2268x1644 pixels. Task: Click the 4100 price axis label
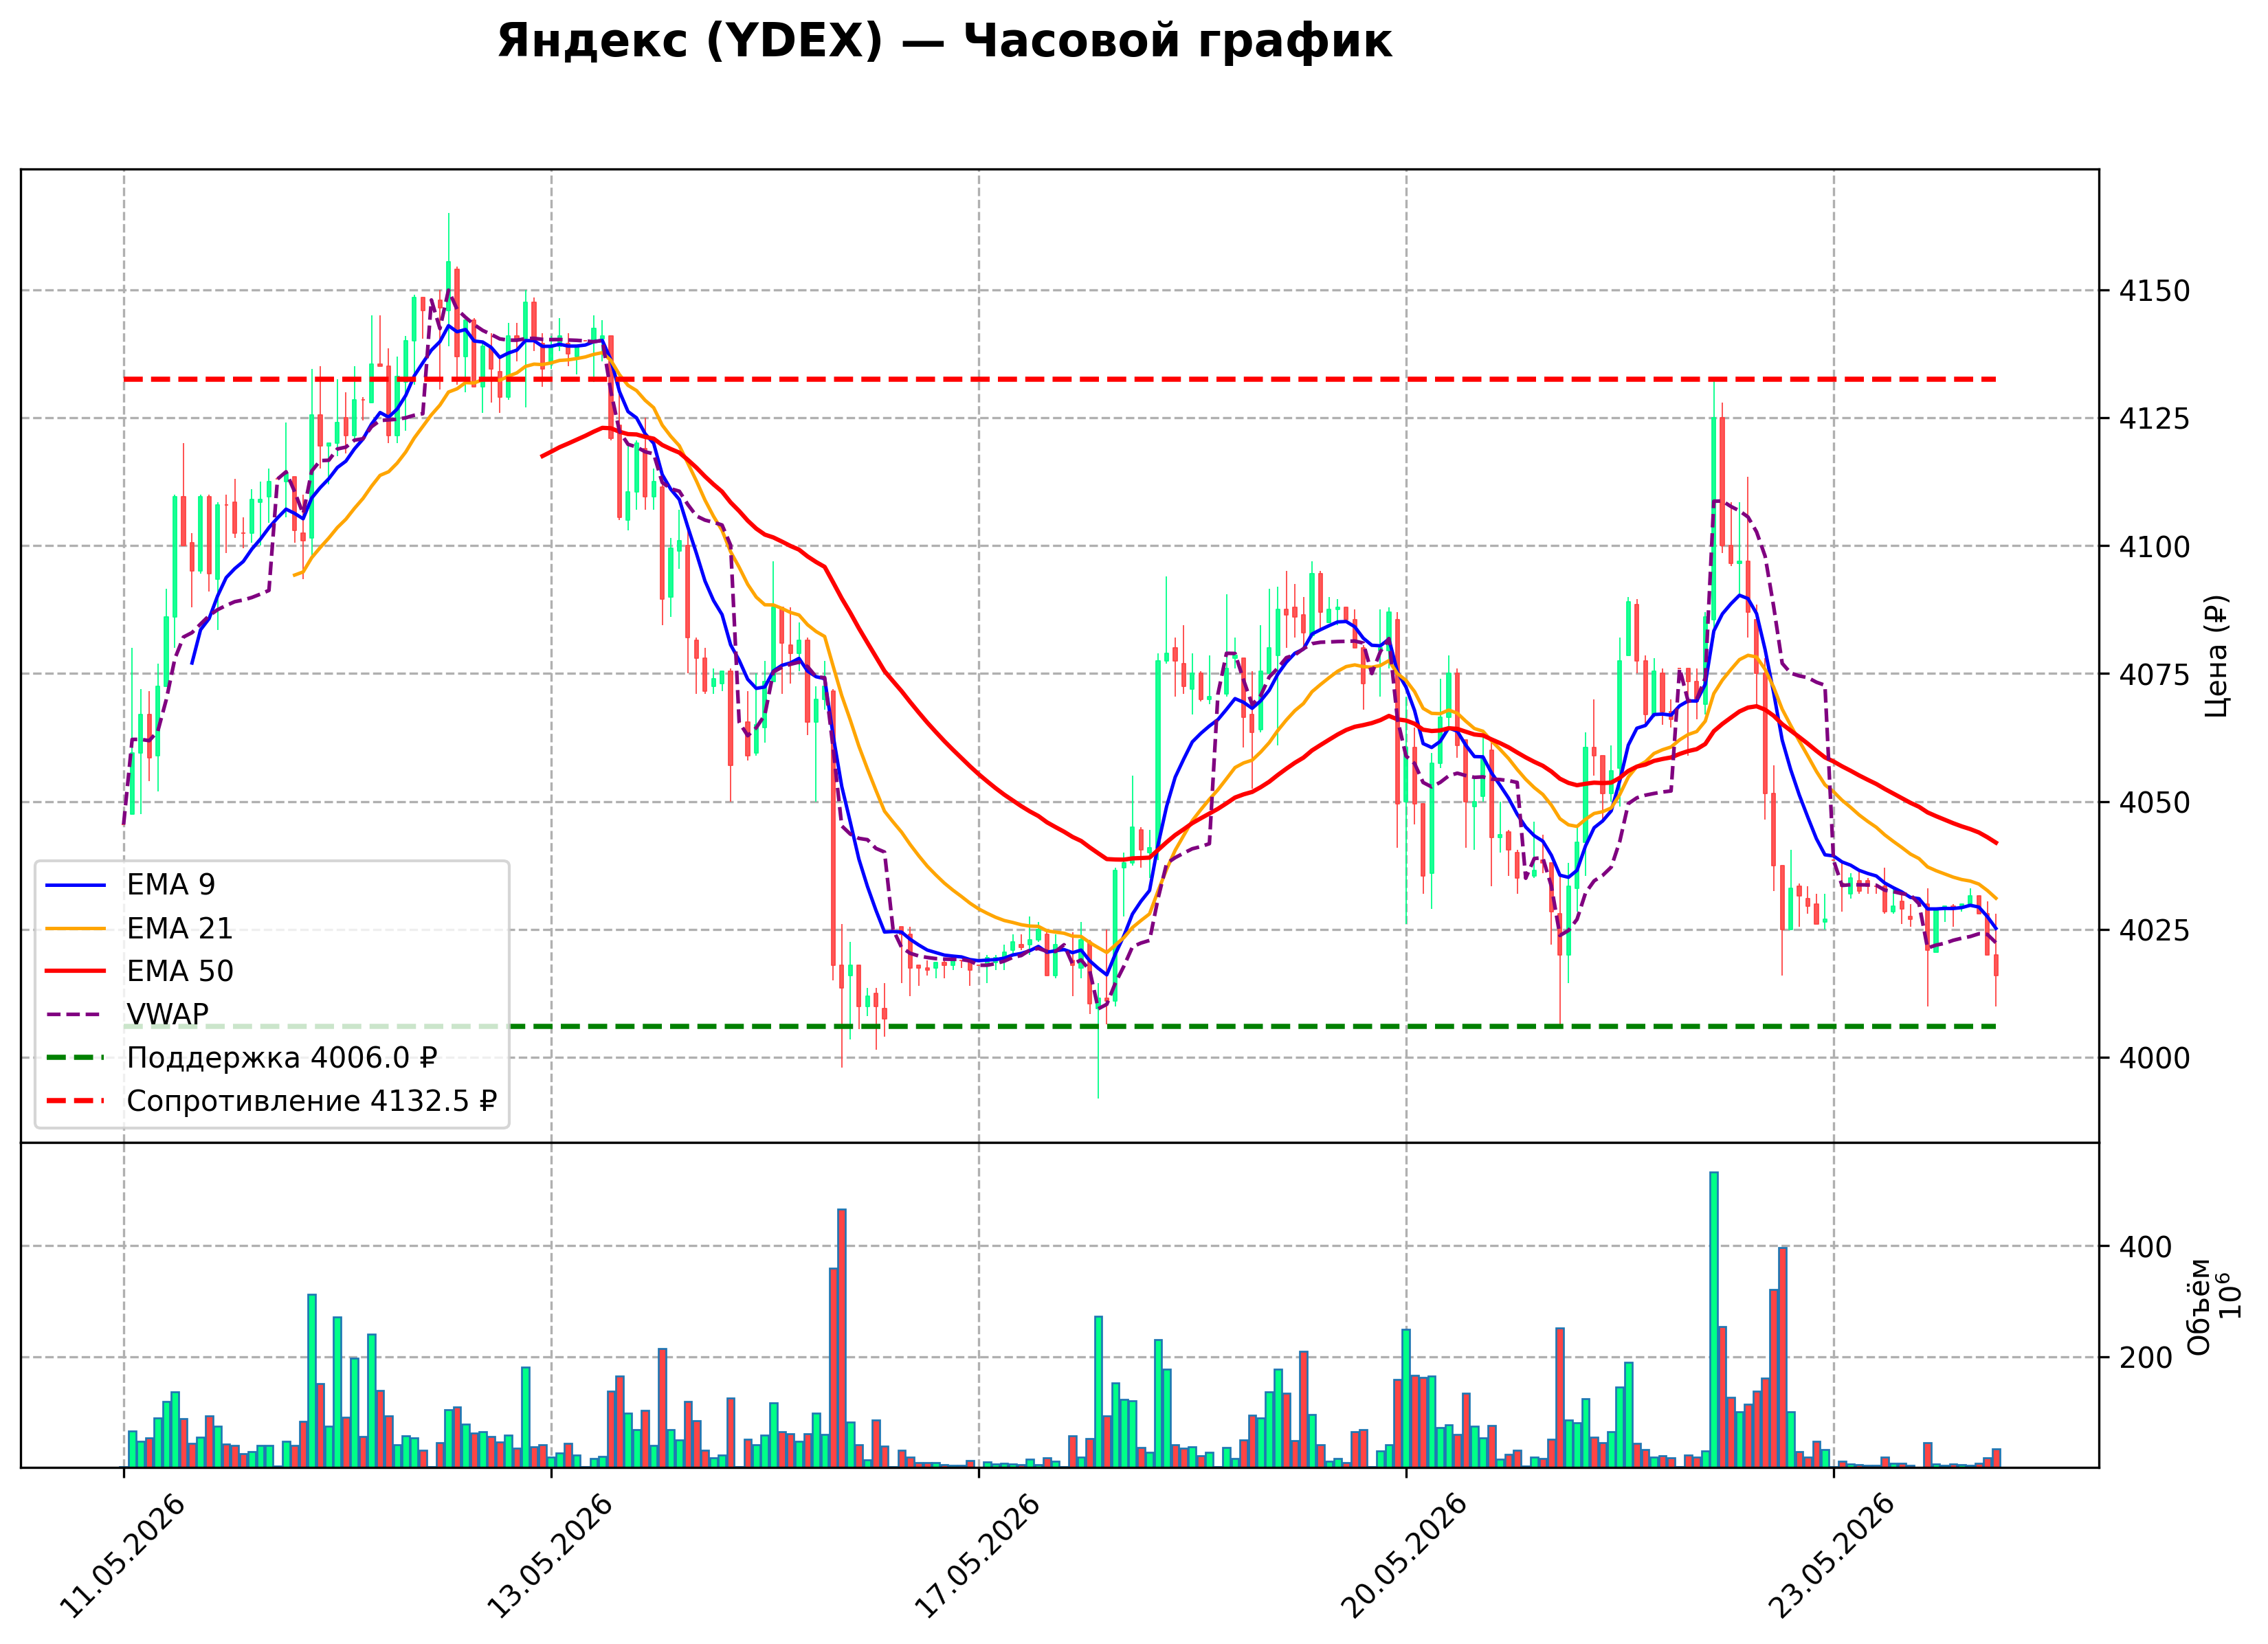click(x=2154, y=547)
